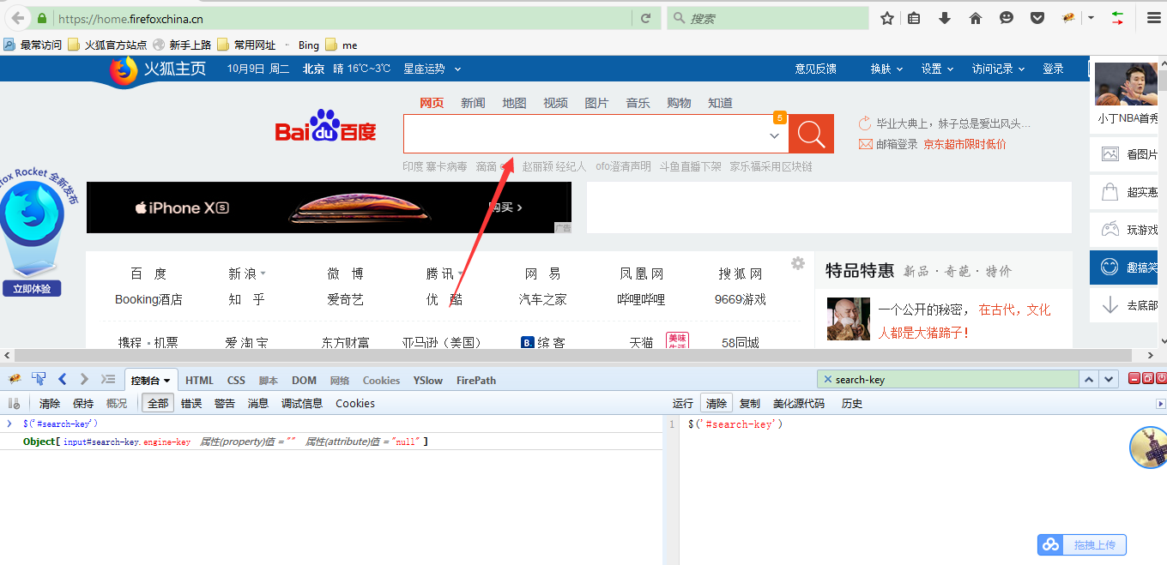Click the smiley chat icon in toolbar
The width and height of the screenshot is (1167, 565).
click(1007, 18)
